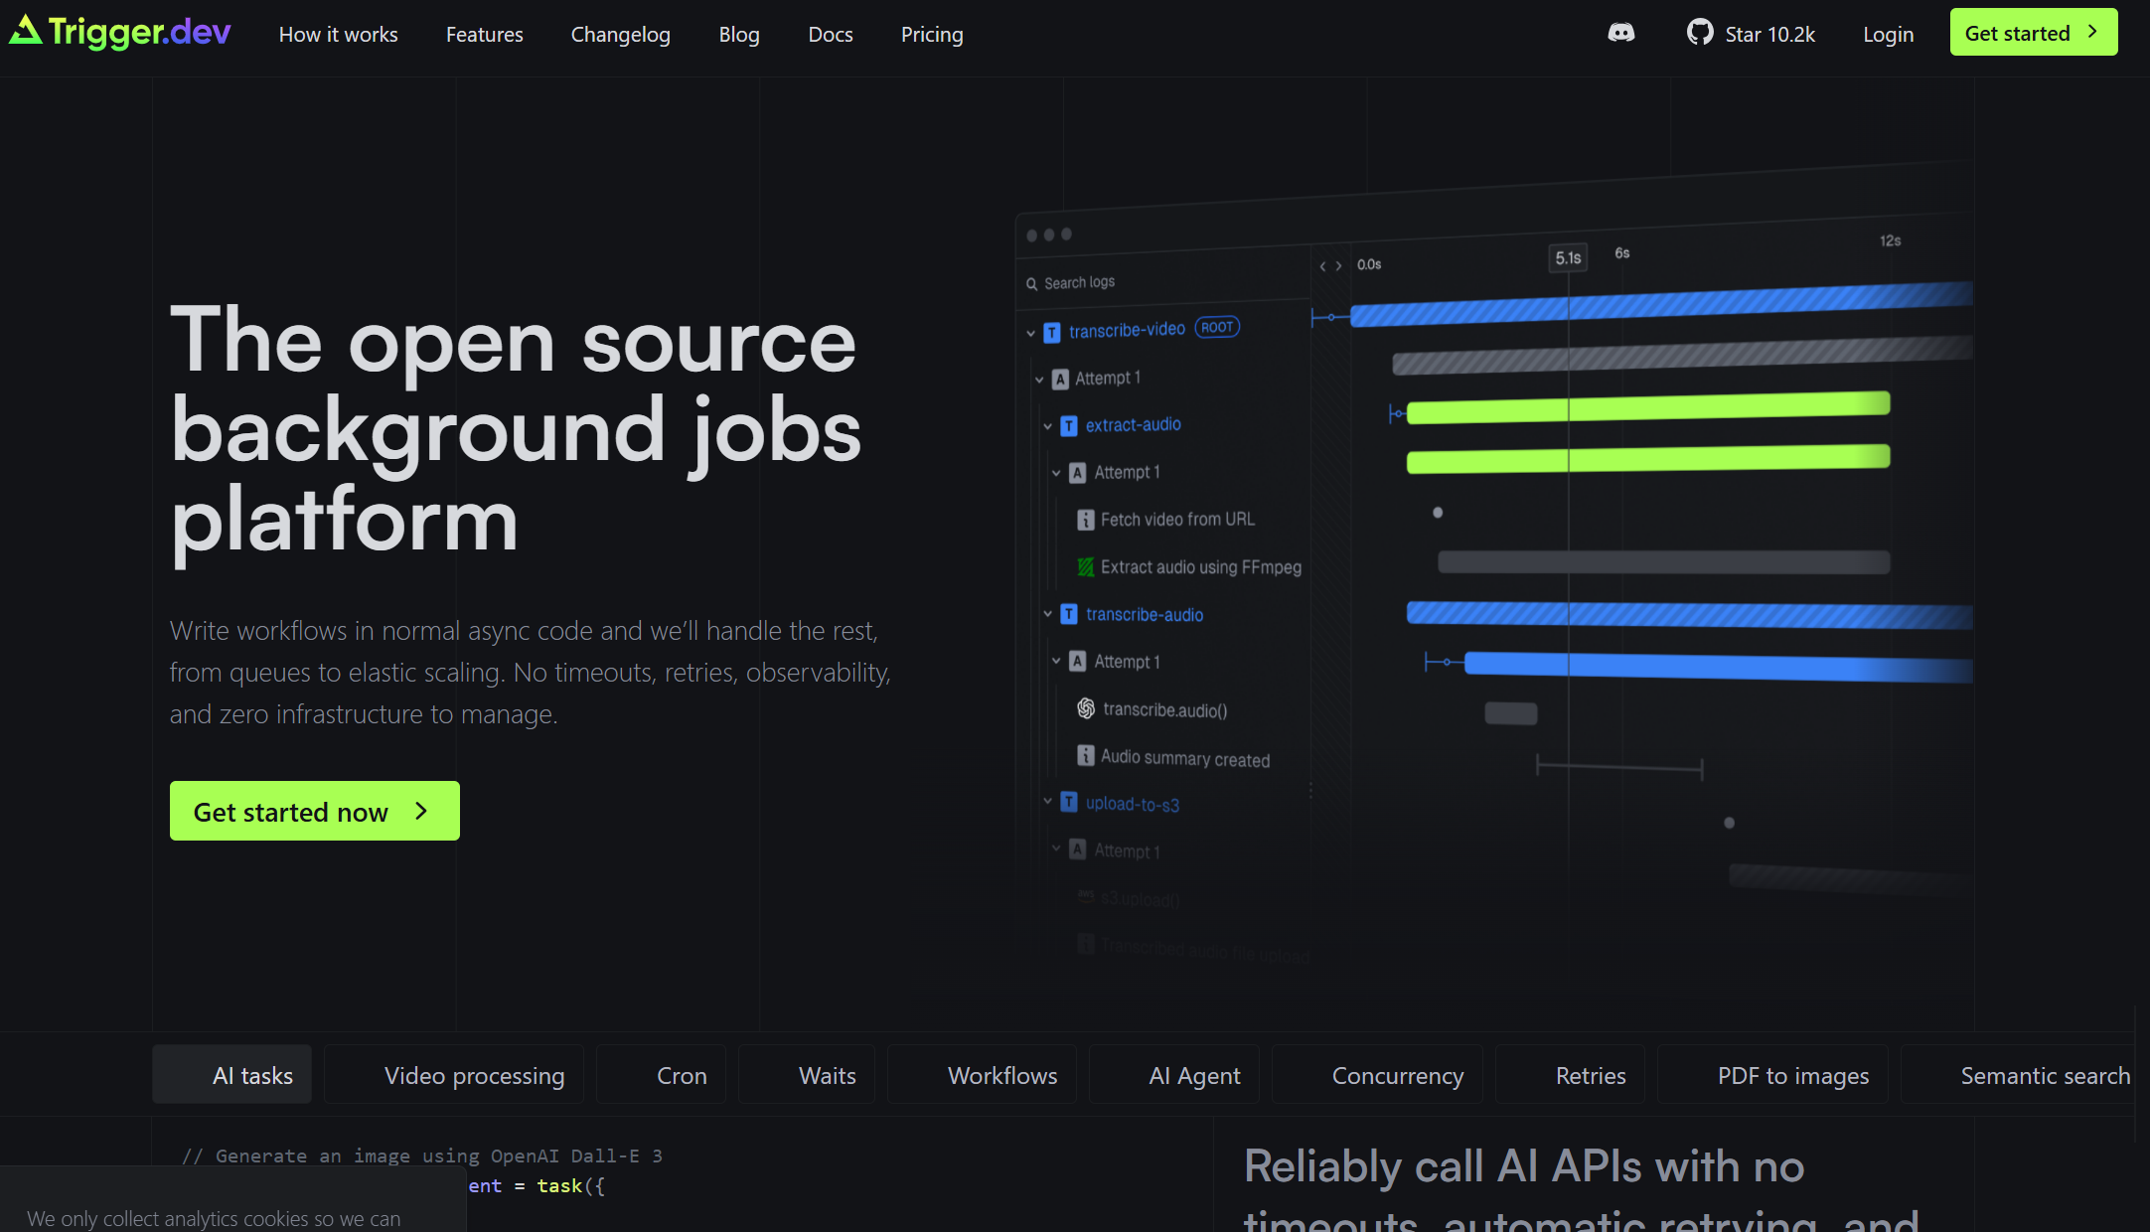Go to the Changelog page
Viewport: 2150px width, 1232px height.
tap(620, 34)
